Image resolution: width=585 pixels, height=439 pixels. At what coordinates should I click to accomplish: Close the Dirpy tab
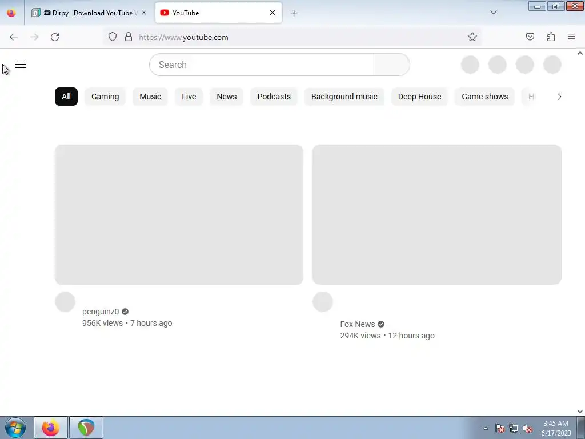[144, 13]
